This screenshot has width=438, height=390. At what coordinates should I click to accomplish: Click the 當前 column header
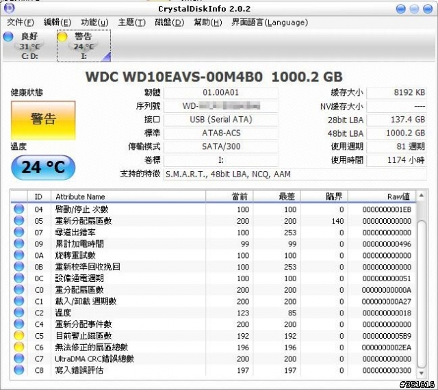[x=229, y=196]
